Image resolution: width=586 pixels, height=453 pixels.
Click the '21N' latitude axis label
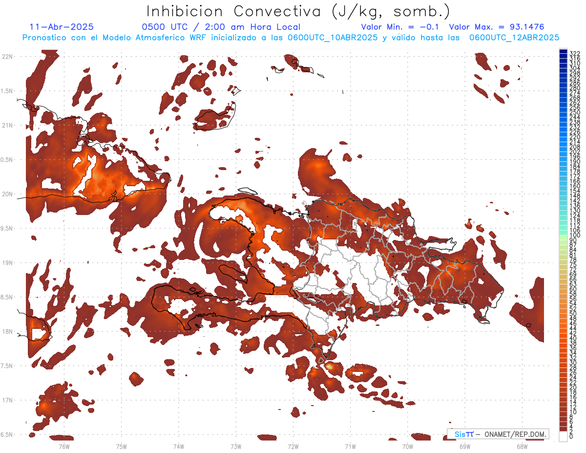[7, 126]
